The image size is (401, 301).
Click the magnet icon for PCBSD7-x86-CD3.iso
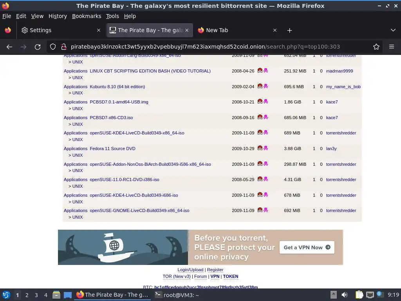point(260,117)
